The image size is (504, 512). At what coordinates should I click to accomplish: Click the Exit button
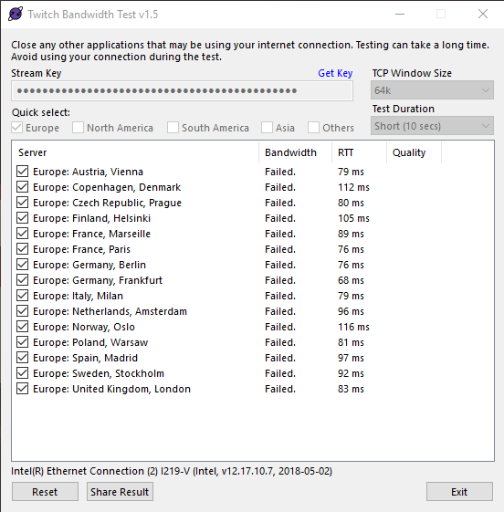[x=459, y=491]
